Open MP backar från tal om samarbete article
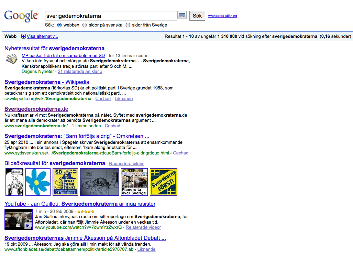 (63, 55)
